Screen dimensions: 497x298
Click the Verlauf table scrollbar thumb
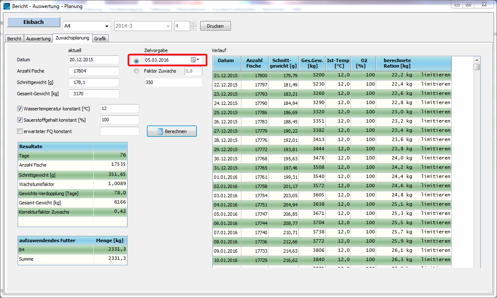point(476,67)
